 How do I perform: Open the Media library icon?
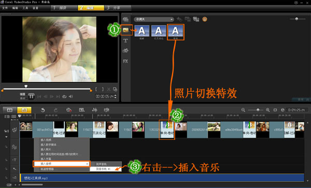(x=125, y=19)
